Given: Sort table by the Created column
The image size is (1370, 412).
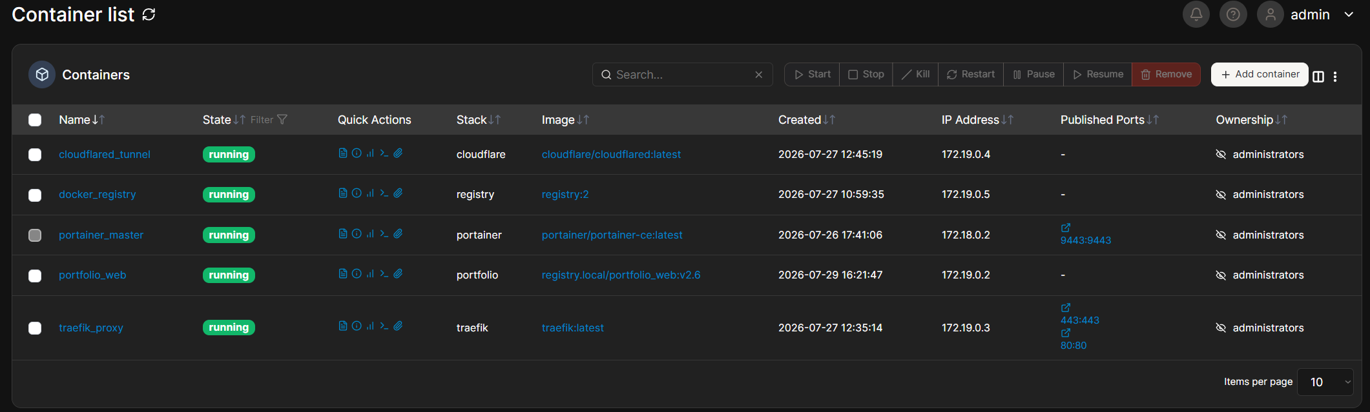Looking at the screenshot, I should pyautogui.click(x=806, y=120).
